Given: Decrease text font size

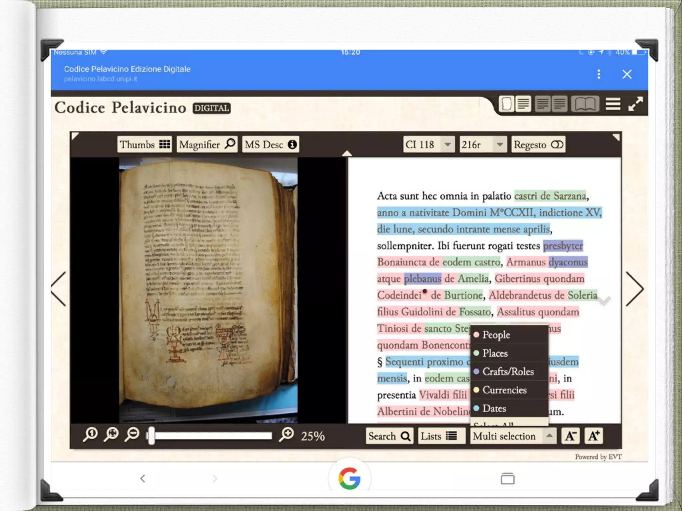Looking at the screenshot, I should pos(570,436).
